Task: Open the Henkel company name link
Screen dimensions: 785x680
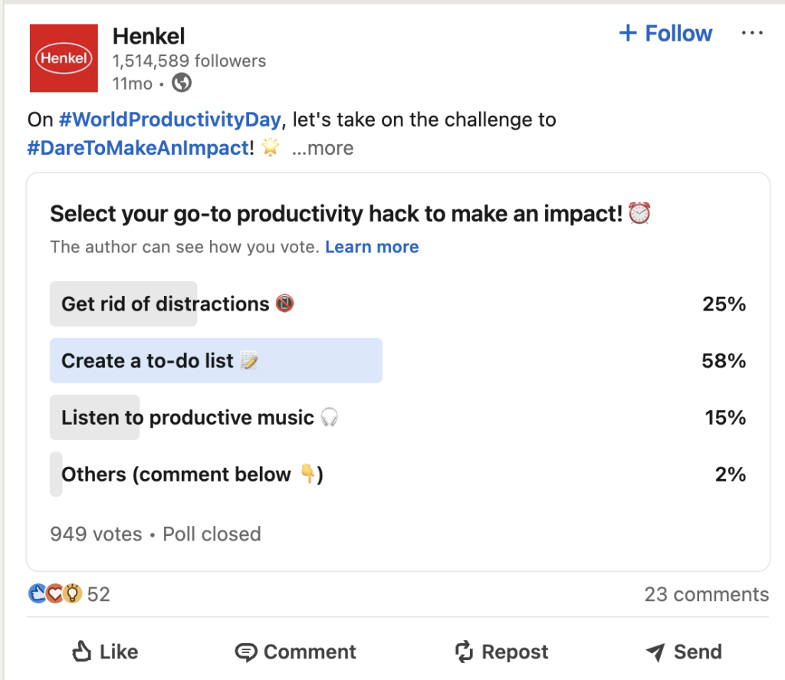Action: [149, 35]
